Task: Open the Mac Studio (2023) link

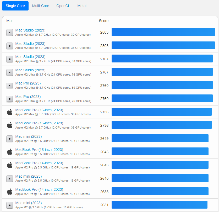Action: click(x=30, y=30)
